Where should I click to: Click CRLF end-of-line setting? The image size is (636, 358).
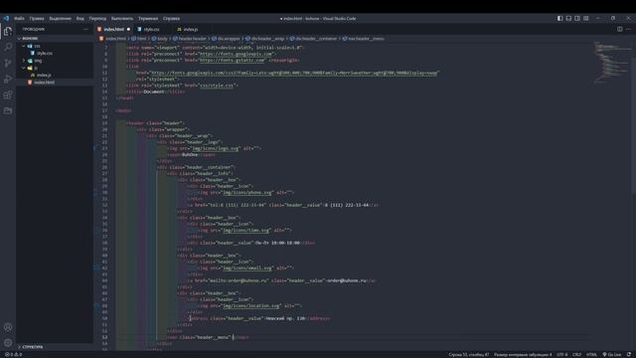(x=576, y=354)
